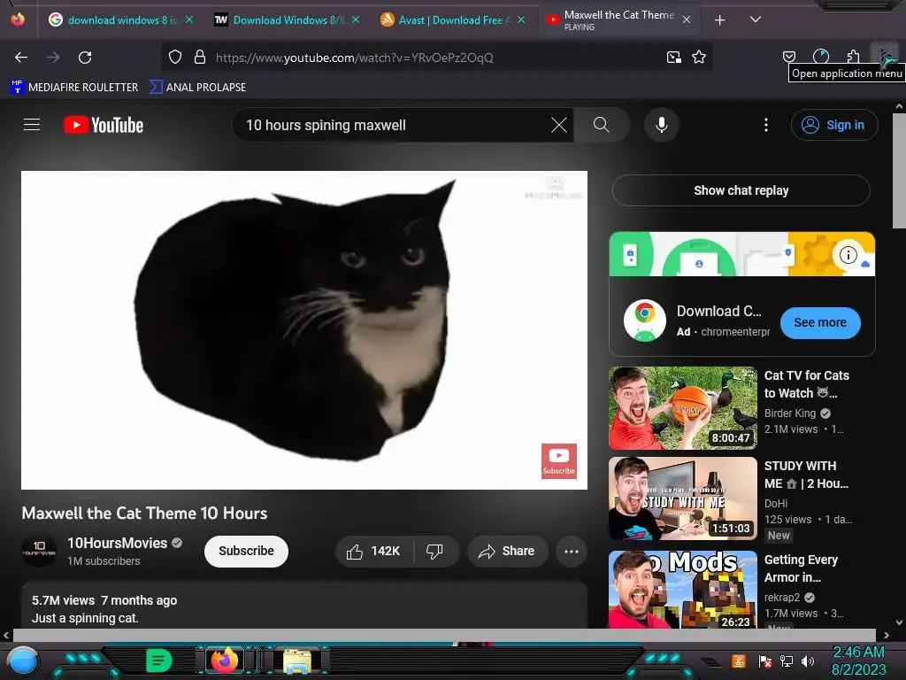The height and width of the screenshot is (680, 906).
Task: Switch to Avast Download Free tab
Action: 453,19
